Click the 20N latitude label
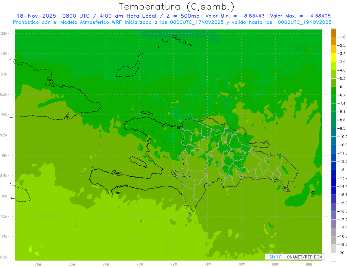Viewport: 347px width, 268px height. click(4, 115)
